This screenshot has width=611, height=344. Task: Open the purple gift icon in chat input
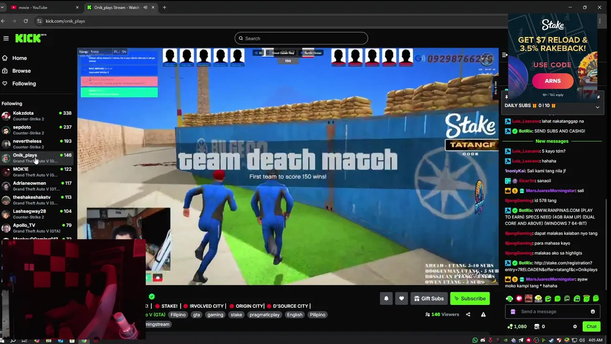coord(513,312)
